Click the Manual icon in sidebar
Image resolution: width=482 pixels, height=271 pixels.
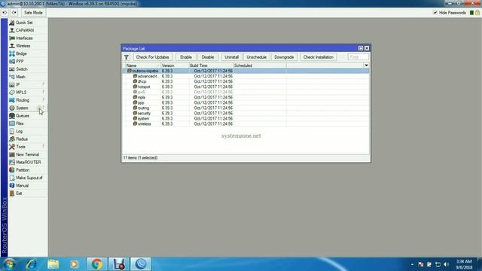pos(12,185)
